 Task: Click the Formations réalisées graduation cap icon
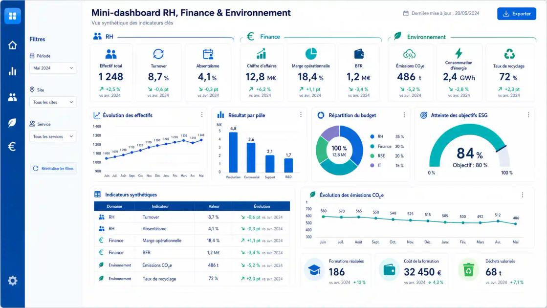pyautogui.click(x=314, y=270)
